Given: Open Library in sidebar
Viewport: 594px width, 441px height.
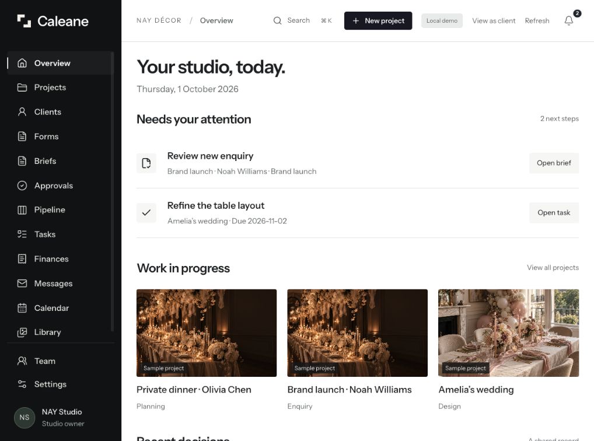Looking at the screenshot, I should (x=60, y=332).
